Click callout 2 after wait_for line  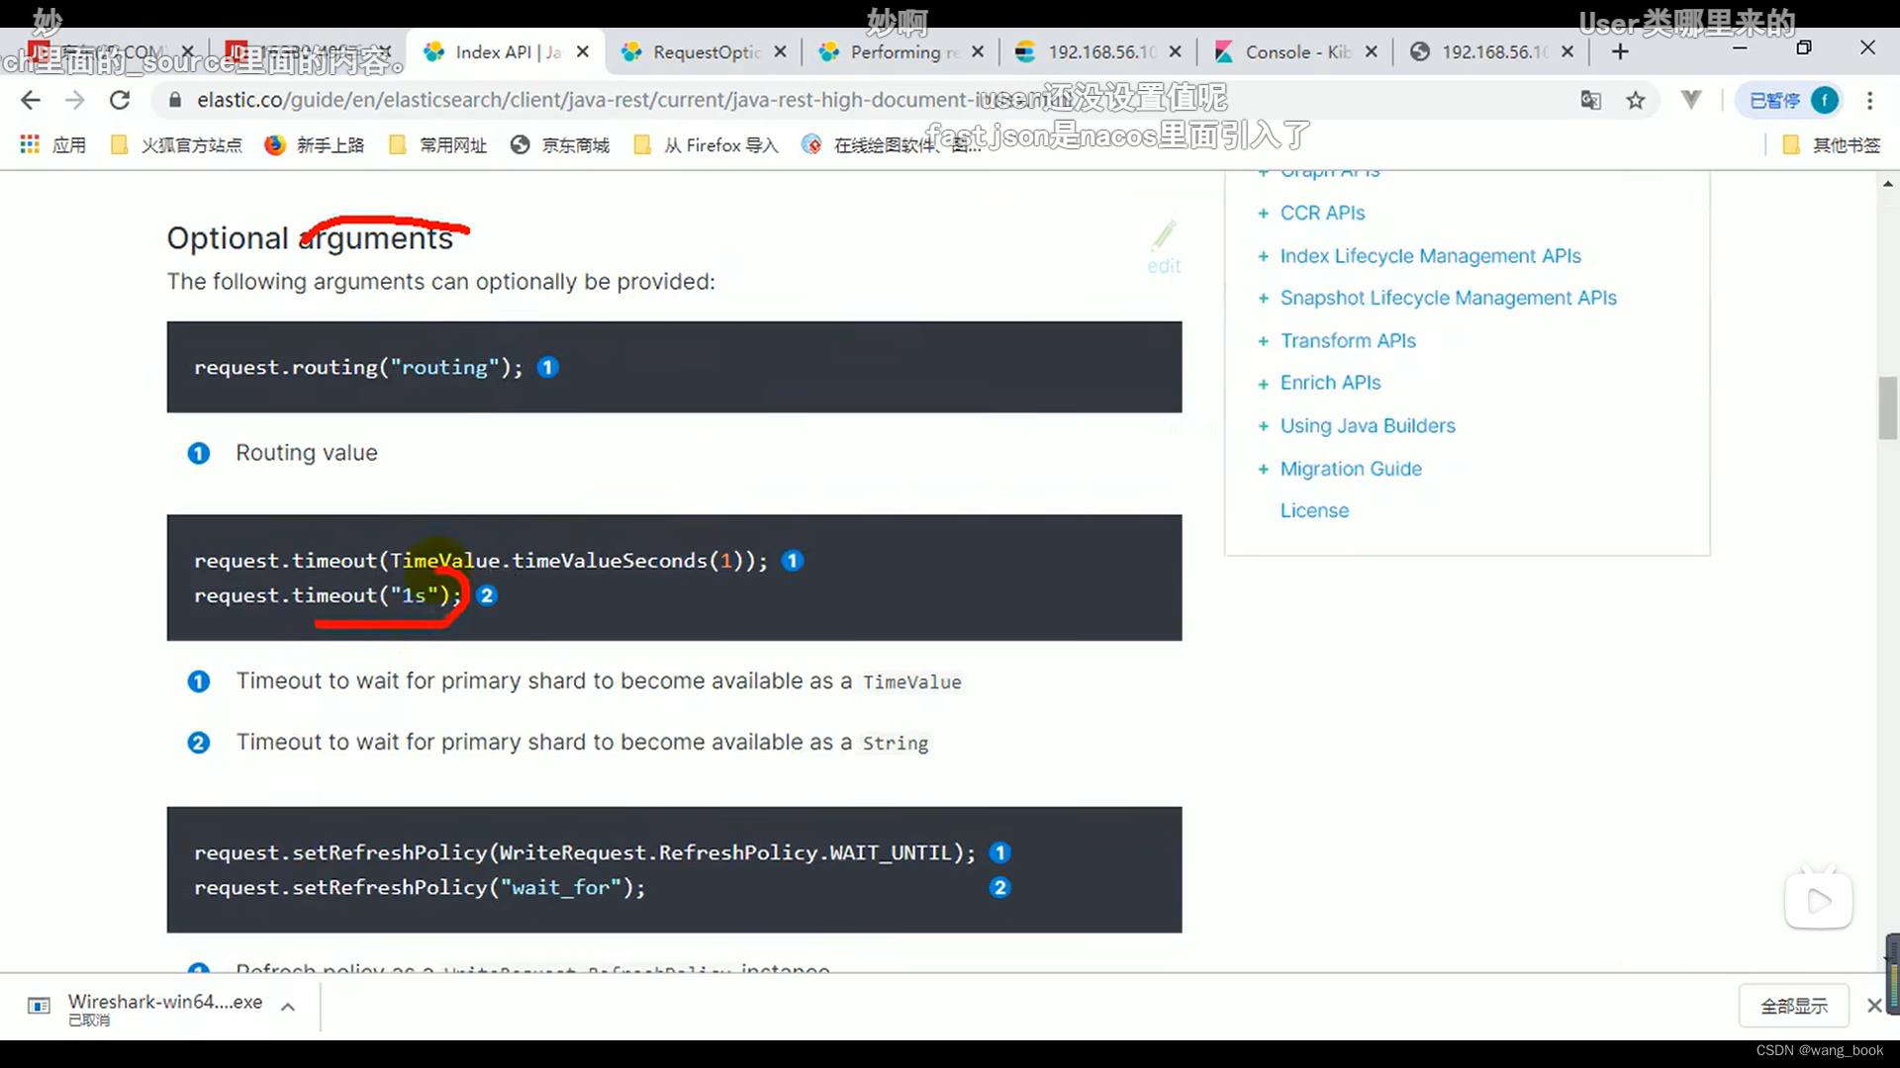coord(999,887)
